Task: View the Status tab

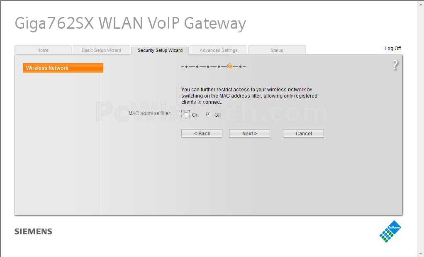Action: click(277, 50)
